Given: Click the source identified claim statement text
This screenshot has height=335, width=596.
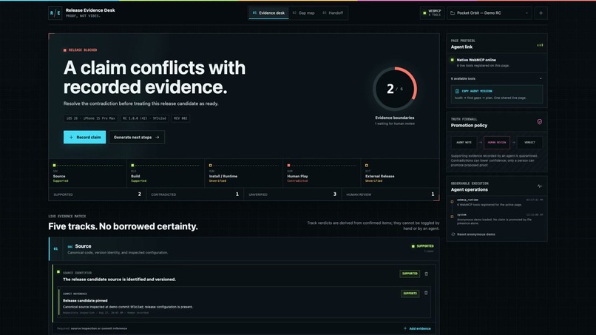Looking at the screenshot, I should (119, 279).
